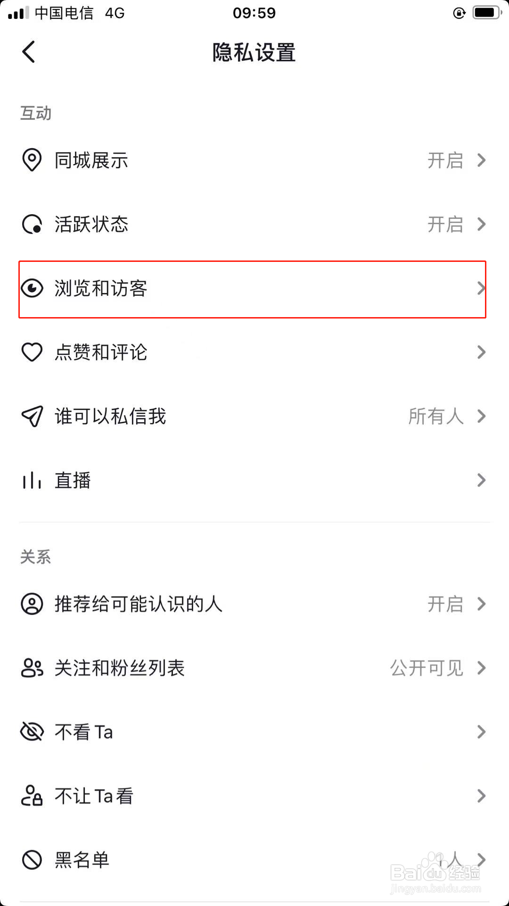Tap the crossed-eye icon for 不看 Ta

pyautogui.click(x=32, y=732)
